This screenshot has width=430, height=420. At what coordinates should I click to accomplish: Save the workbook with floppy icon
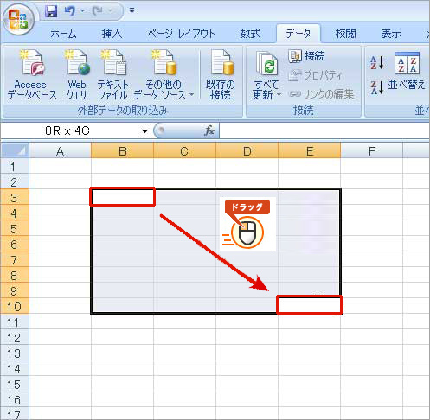(51, 11)
